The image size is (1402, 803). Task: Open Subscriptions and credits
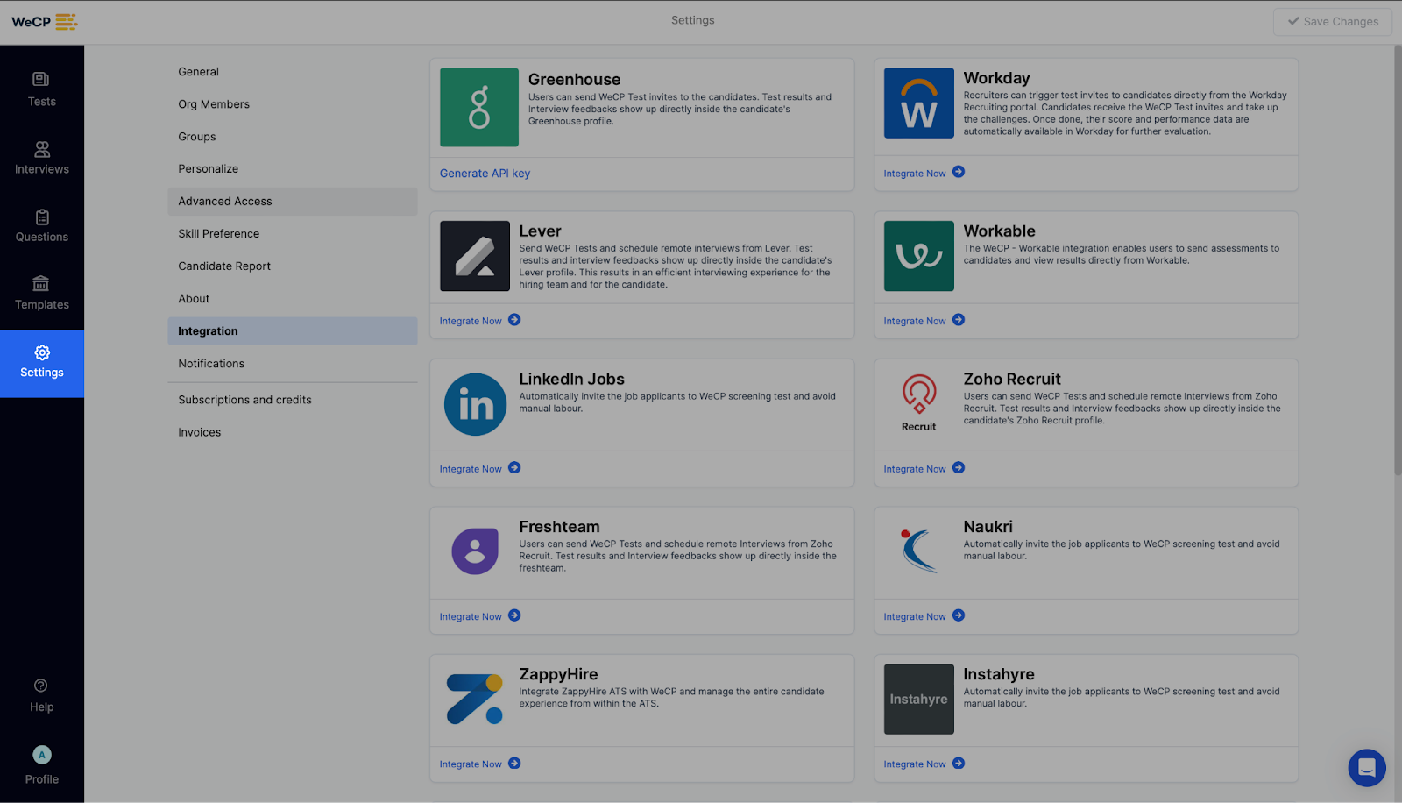coord(292,400)
